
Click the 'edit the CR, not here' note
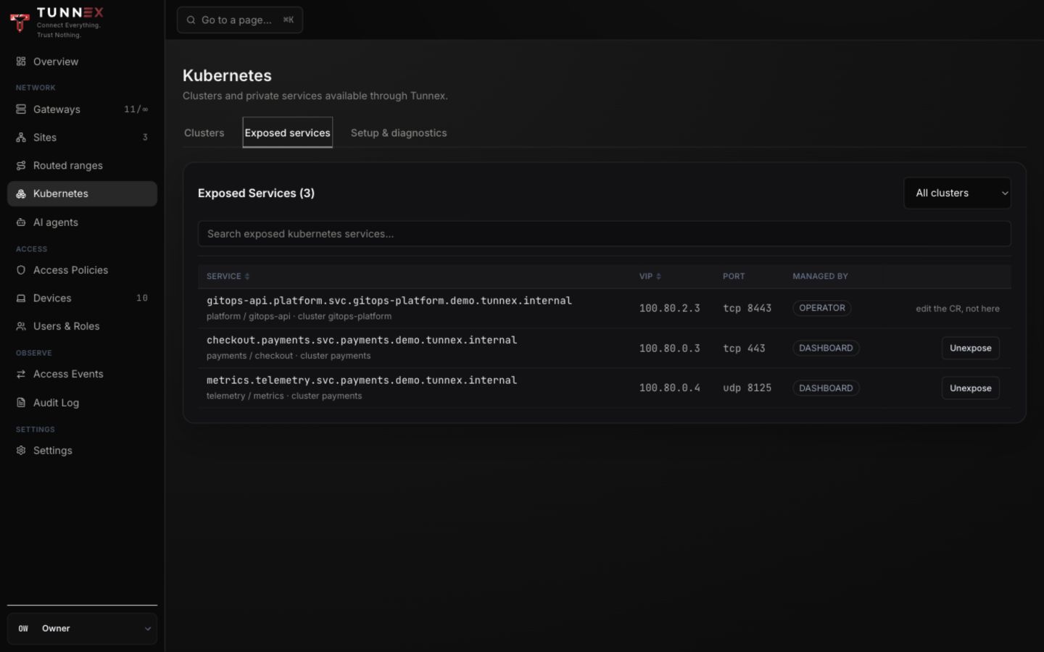tap(957, 309)
